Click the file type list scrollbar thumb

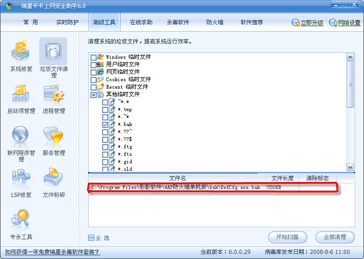coord(350,84)
